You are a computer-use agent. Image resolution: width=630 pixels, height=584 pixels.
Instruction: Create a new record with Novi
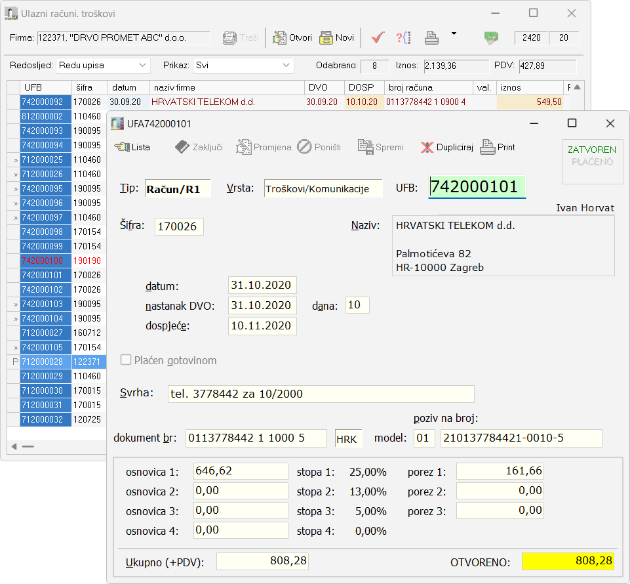coord(336,37)
